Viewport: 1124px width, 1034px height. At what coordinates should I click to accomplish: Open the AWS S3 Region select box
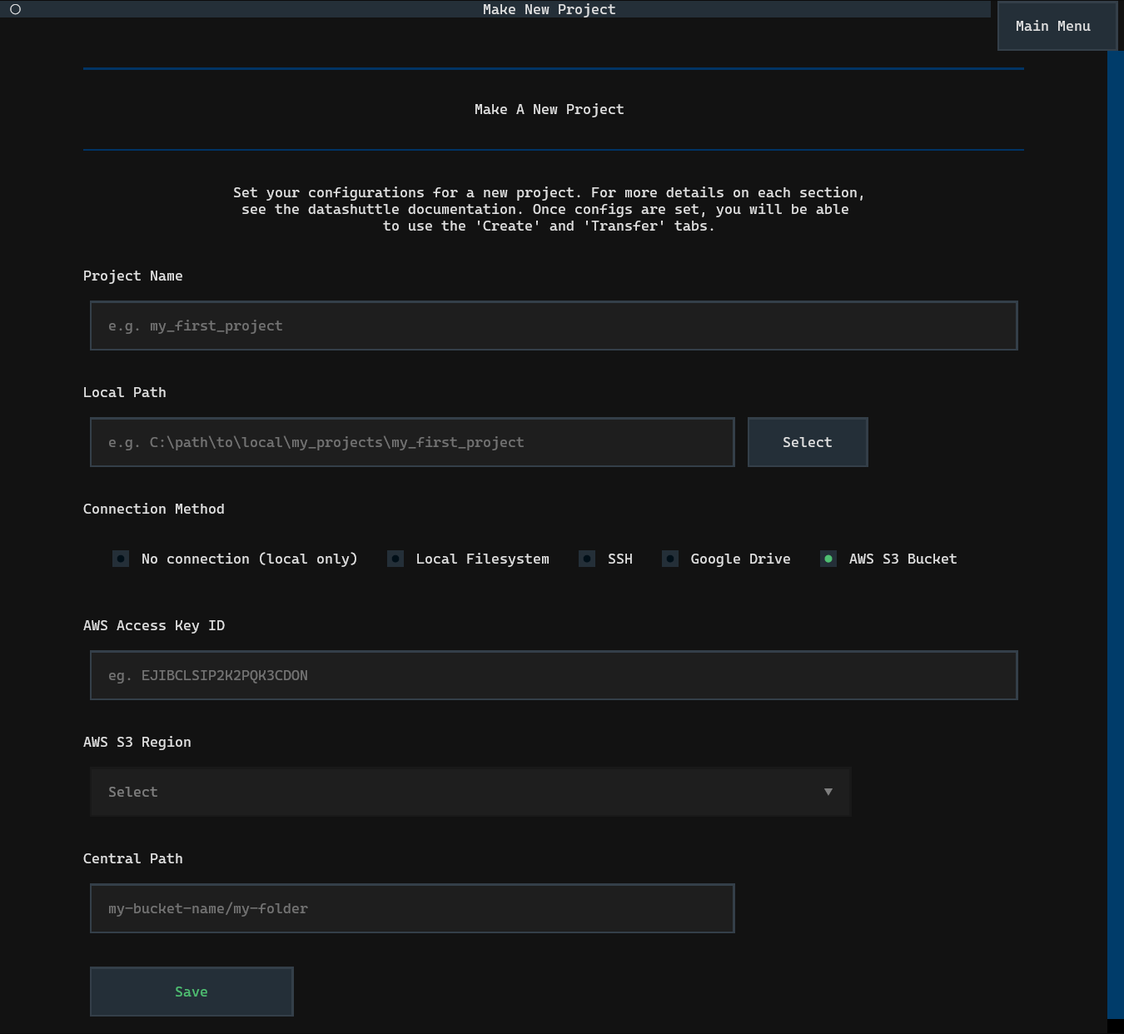(470, 792)
